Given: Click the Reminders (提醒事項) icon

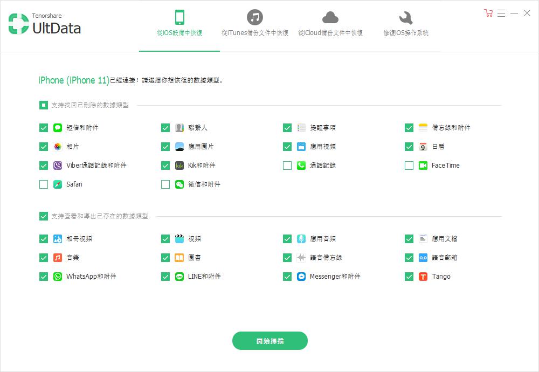Looking at the screenshot, I should pyautogui.click(x=301, y=128).
